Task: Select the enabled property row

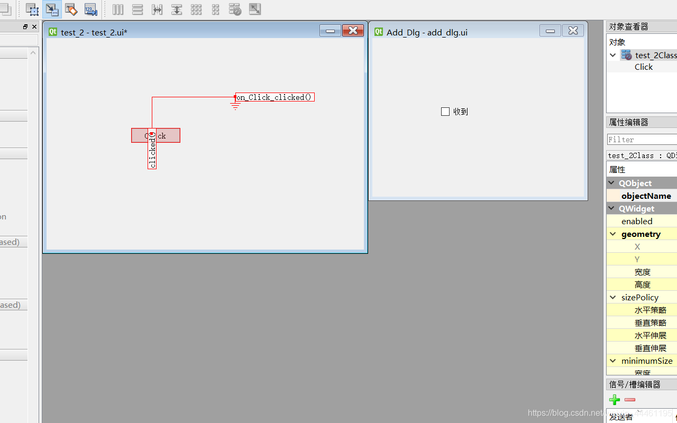Action: [x=642, y=221]
